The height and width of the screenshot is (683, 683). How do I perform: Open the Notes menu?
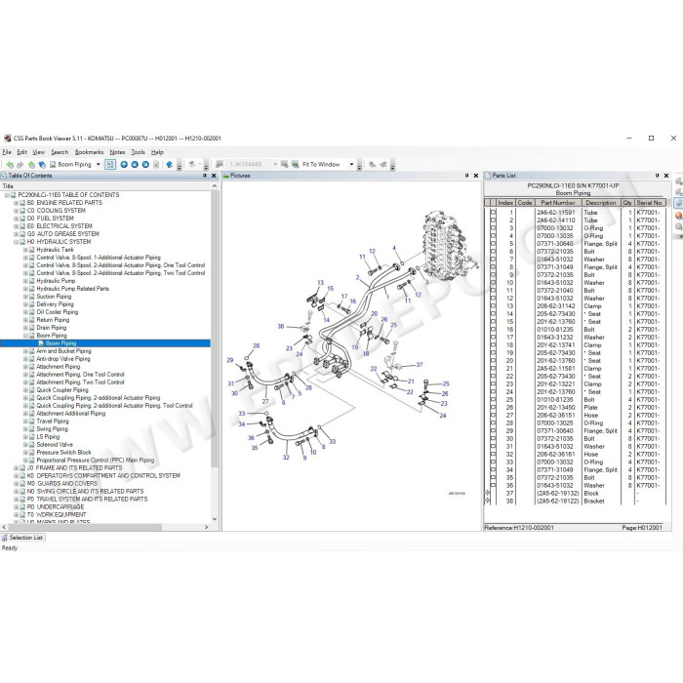(117, 152)
